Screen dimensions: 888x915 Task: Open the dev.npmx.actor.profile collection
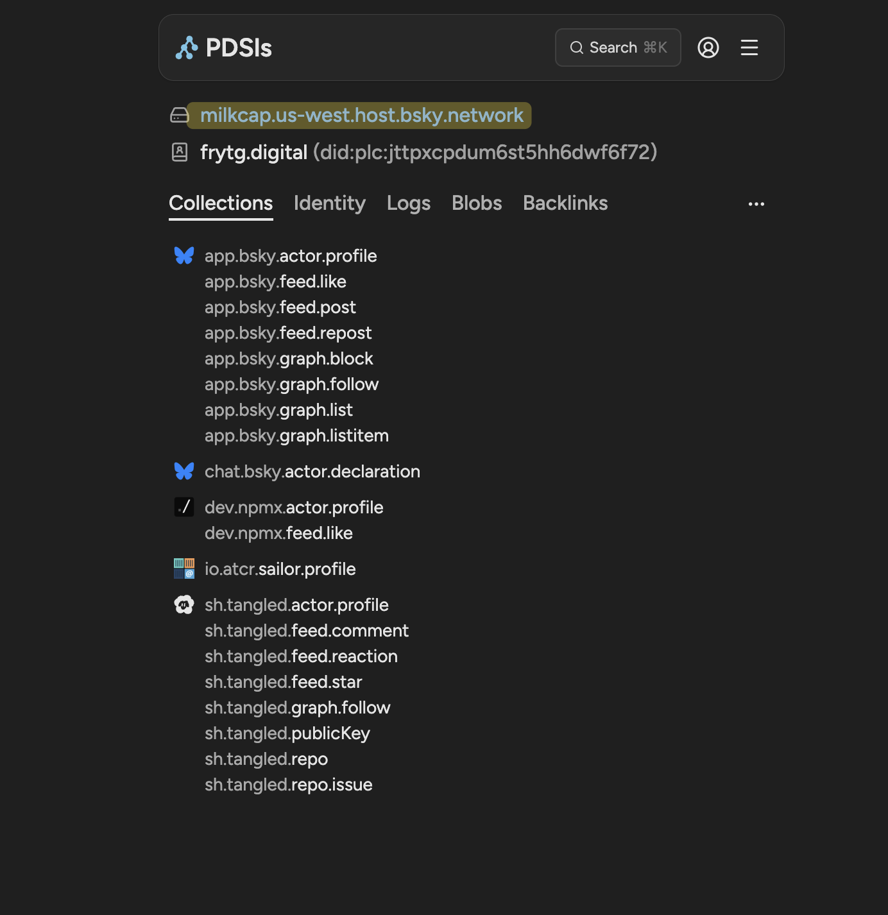[x=294, y=508]
